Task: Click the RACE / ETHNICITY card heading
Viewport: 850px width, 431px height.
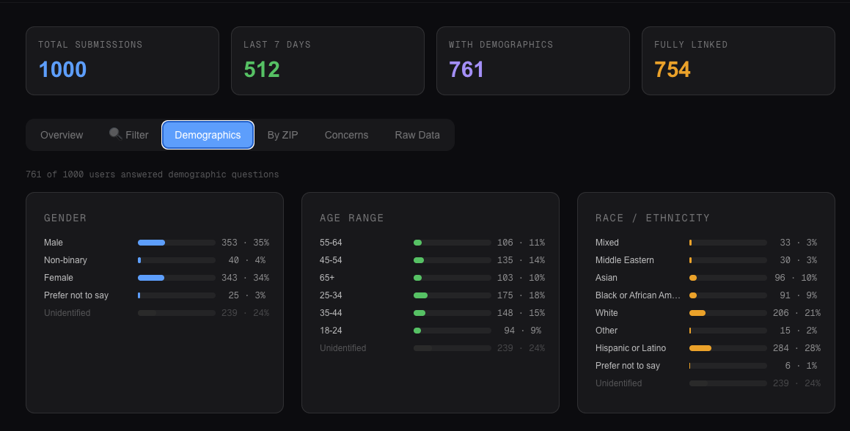Action: coord(653,218)
